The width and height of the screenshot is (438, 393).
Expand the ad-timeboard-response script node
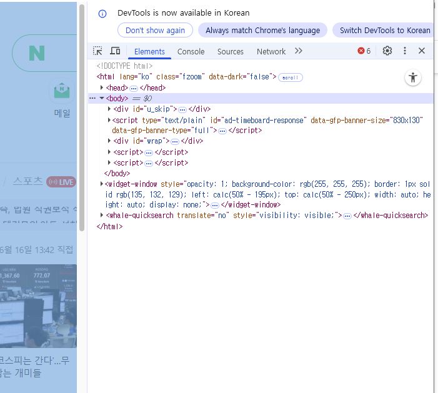point(109,120)
